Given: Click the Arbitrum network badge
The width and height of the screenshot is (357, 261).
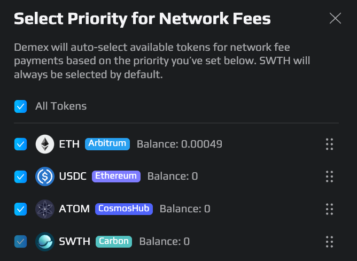Looking at the screenshot, I should (107, 144).
